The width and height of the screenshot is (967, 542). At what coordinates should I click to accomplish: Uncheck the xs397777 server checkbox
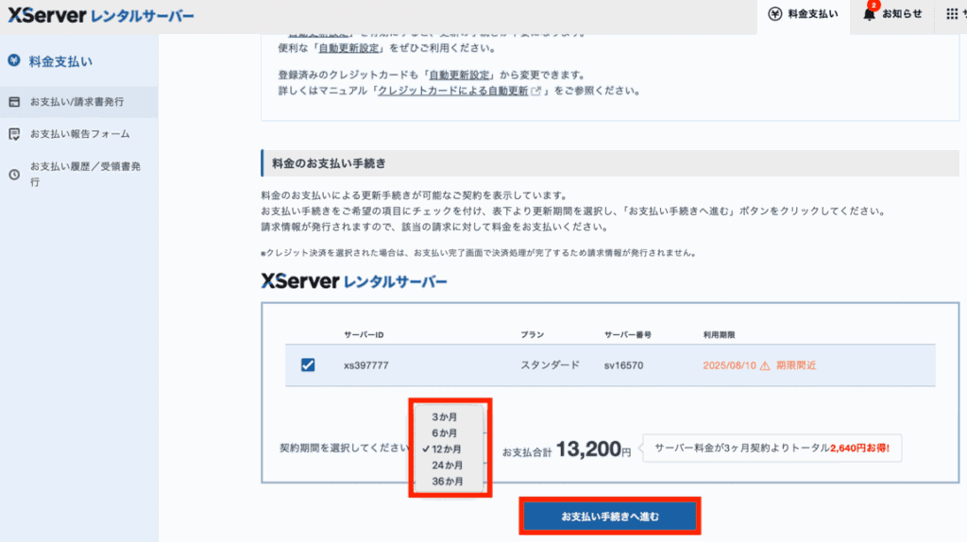(x=308, y=365)
